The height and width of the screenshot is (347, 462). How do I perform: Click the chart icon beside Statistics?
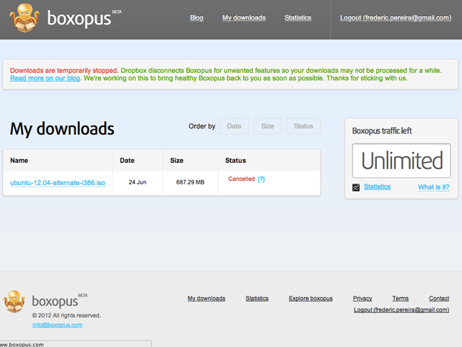coord(356,187)
